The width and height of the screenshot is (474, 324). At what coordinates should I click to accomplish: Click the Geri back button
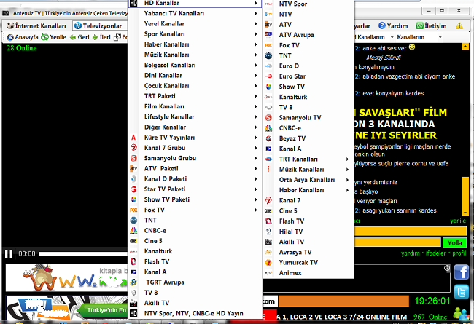pos(79,37)
